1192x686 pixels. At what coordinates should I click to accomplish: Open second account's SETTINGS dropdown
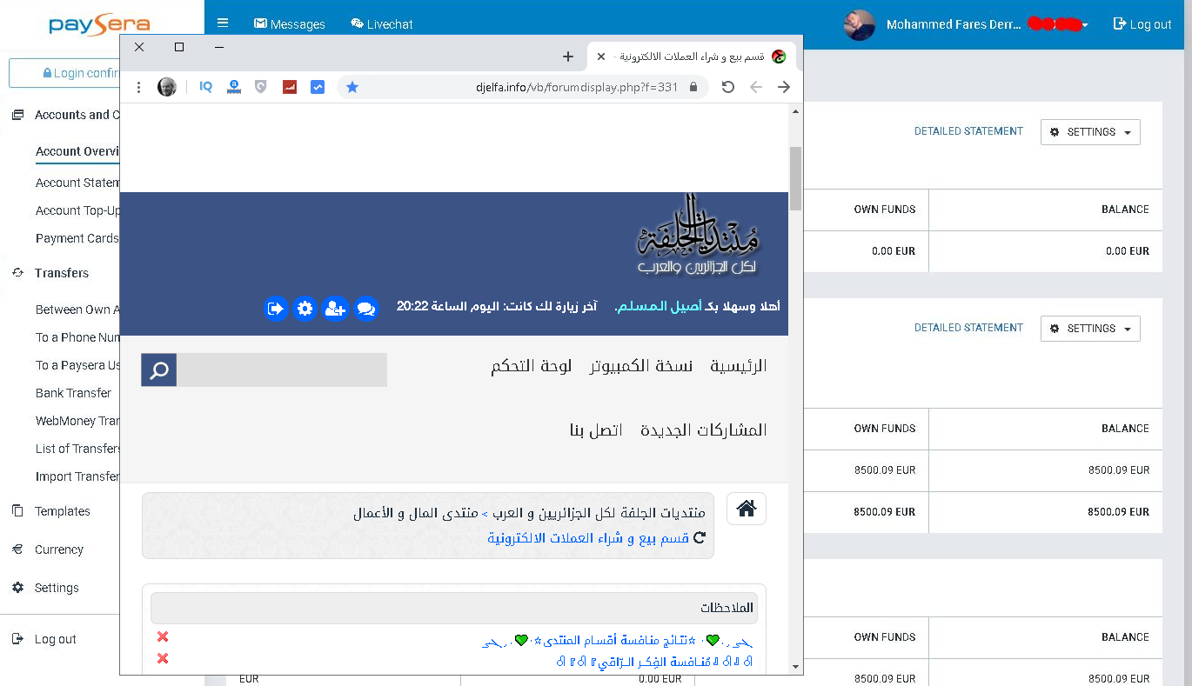[x=1090, y=329]
